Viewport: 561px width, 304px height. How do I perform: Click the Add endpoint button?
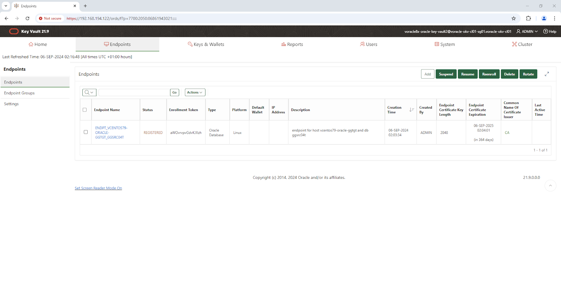(x=428, y=74)
